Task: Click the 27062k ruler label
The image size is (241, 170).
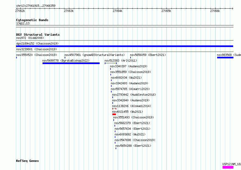Action: pos(20,11)
